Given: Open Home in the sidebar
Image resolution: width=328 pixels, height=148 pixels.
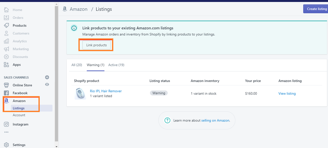Looking at the screenshot, I should click(17, 10).
